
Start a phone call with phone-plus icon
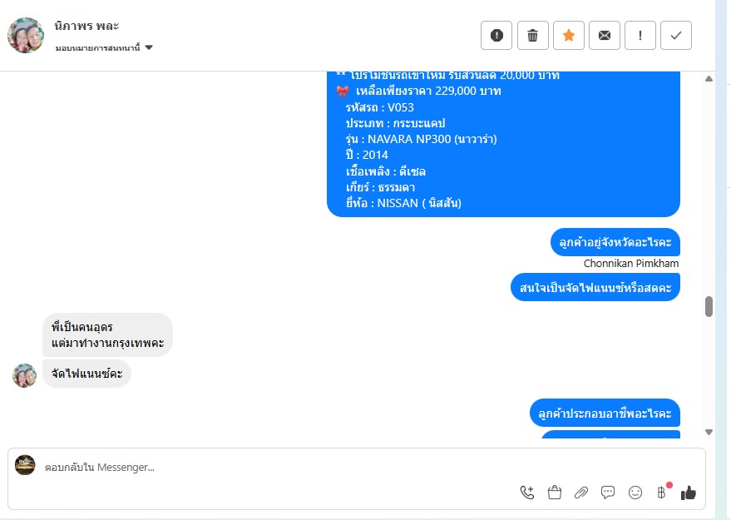click(526, 493)
